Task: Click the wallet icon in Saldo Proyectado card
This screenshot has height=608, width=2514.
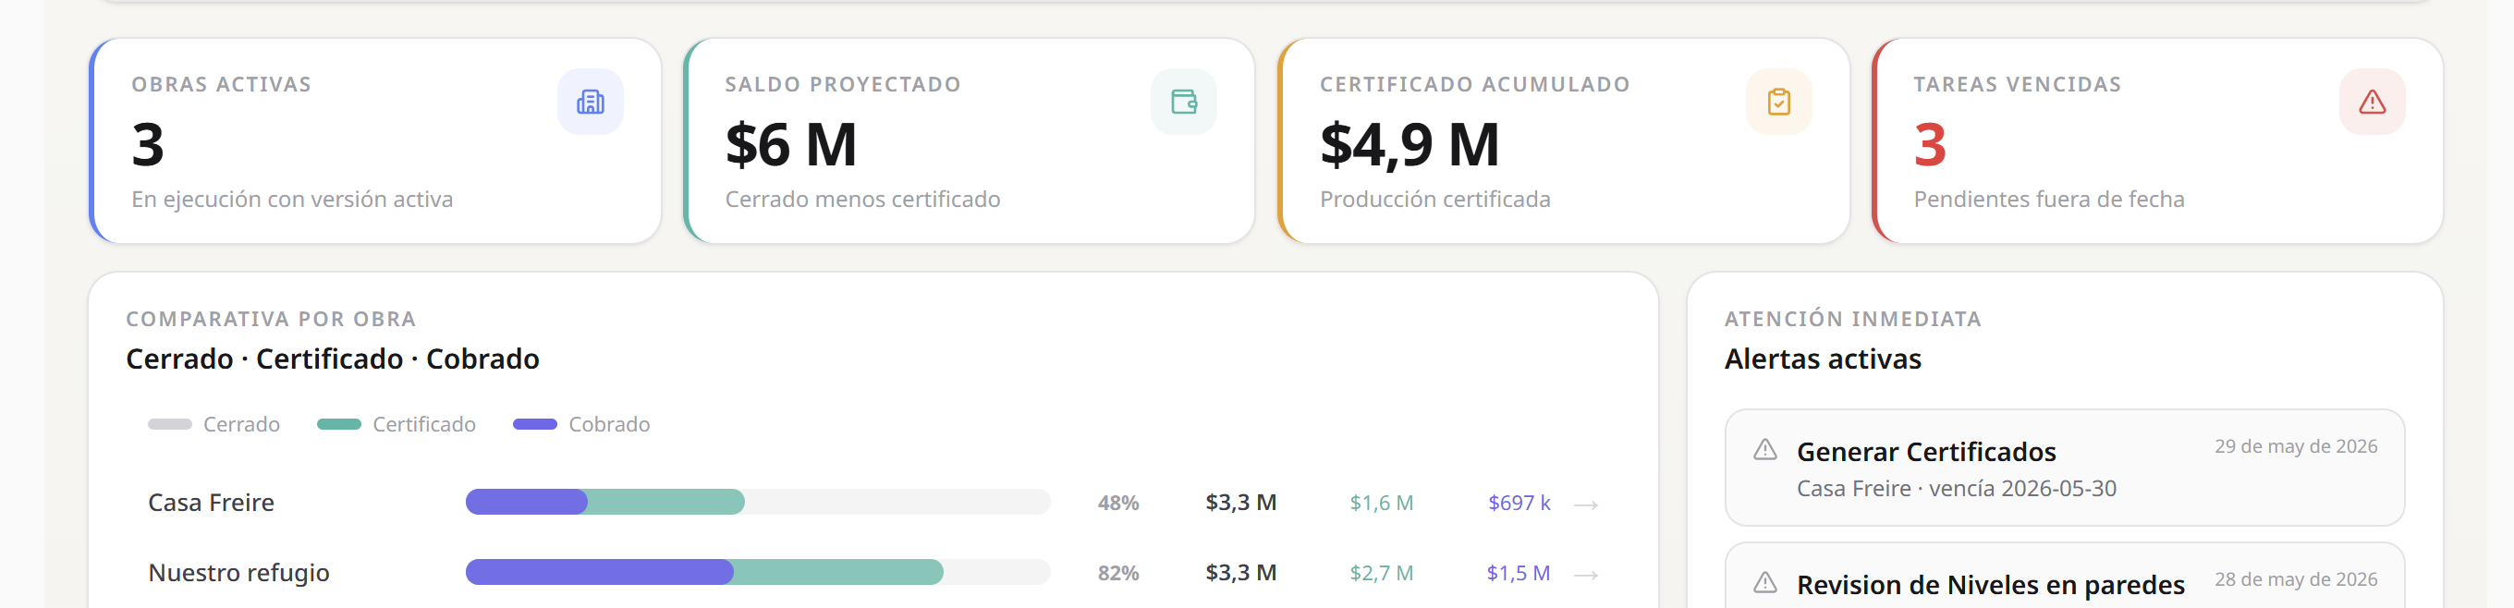Action: (x=1184, y=102)
